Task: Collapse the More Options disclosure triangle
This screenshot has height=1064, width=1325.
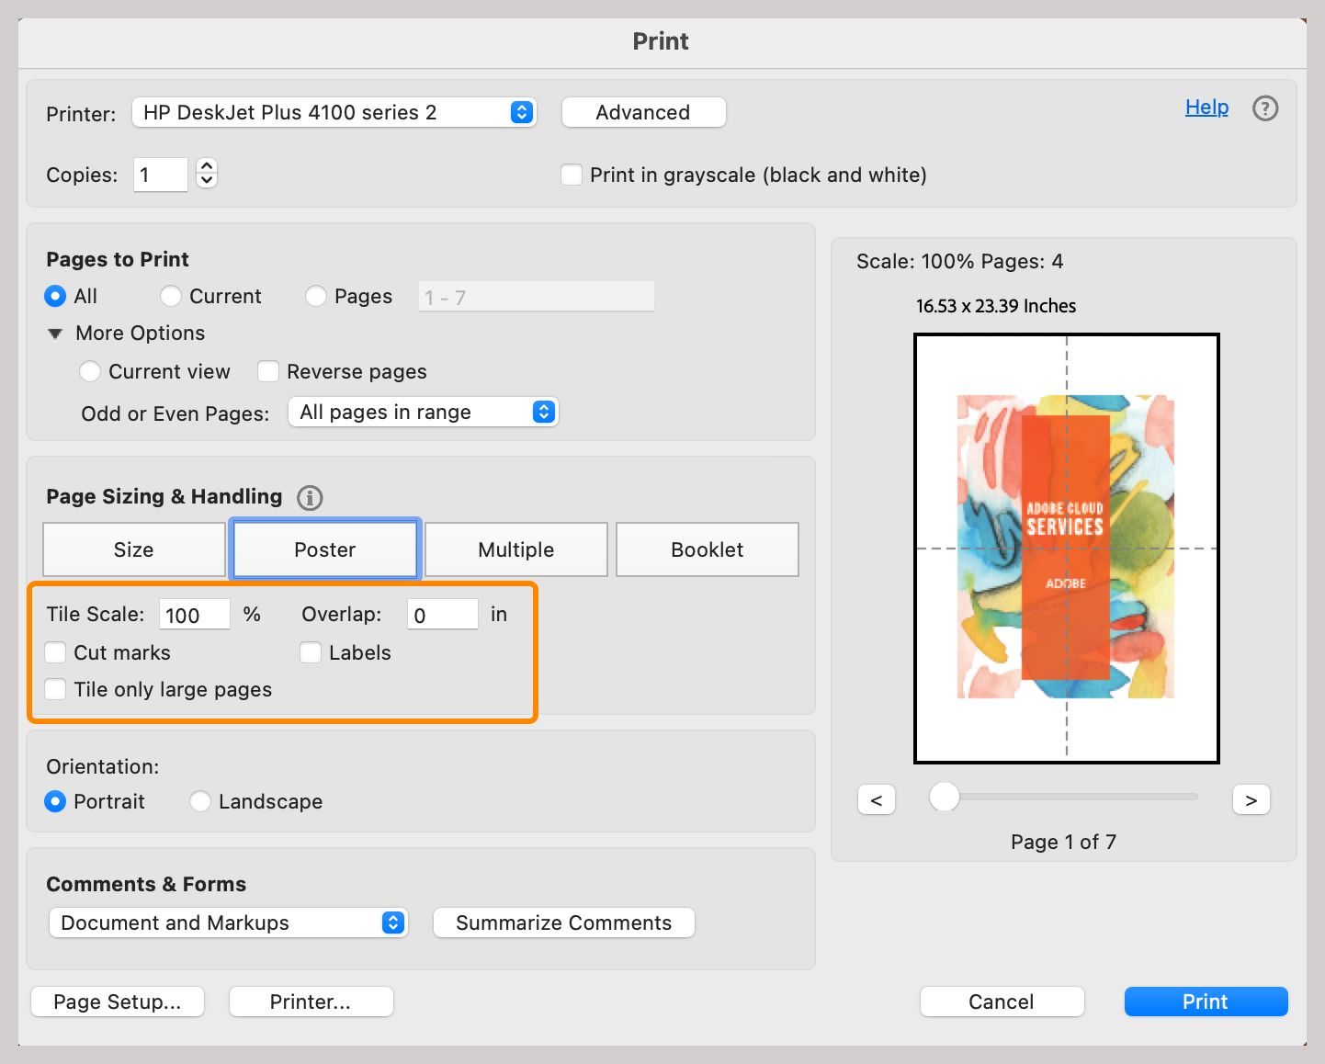Action: (x=56, y=334)
